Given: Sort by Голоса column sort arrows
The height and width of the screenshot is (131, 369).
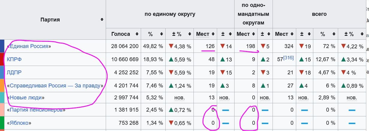Looking at the screenshot, I should [137, 34].
